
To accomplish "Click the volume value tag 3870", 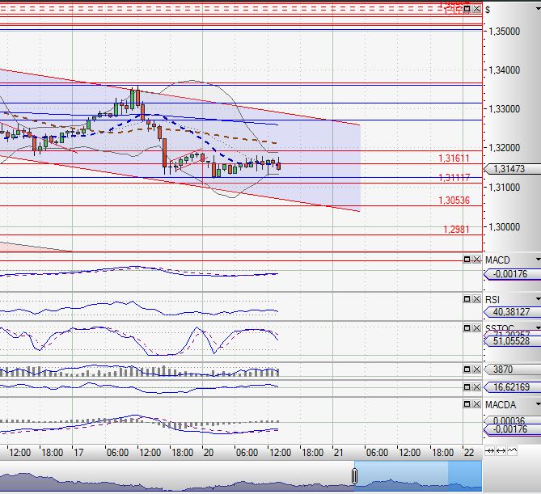I will (x=512, y=369).
